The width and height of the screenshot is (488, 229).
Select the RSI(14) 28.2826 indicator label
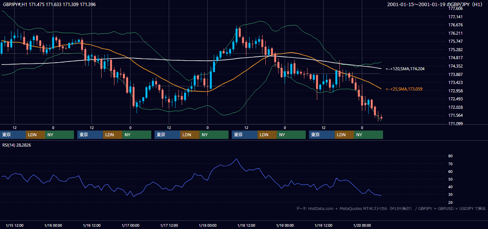tap(17, 145)
